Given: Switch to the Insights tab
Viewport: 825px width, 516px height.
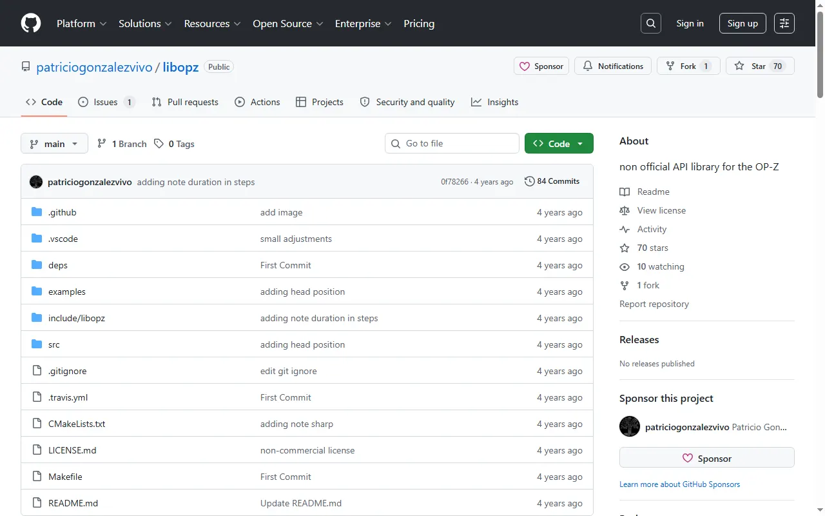Looking at the screenshot, I should pyautogui.click(x=495, y=102).
